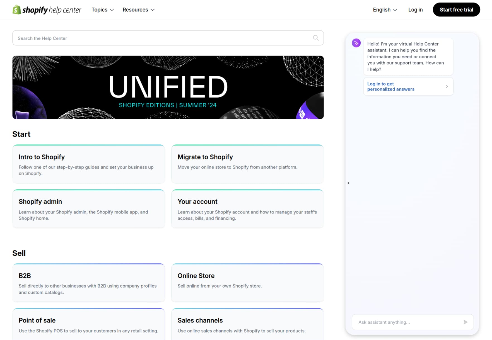Screen dimensions: 492x340
Task: Open the English language selector
Action: [x=385, y=10]
